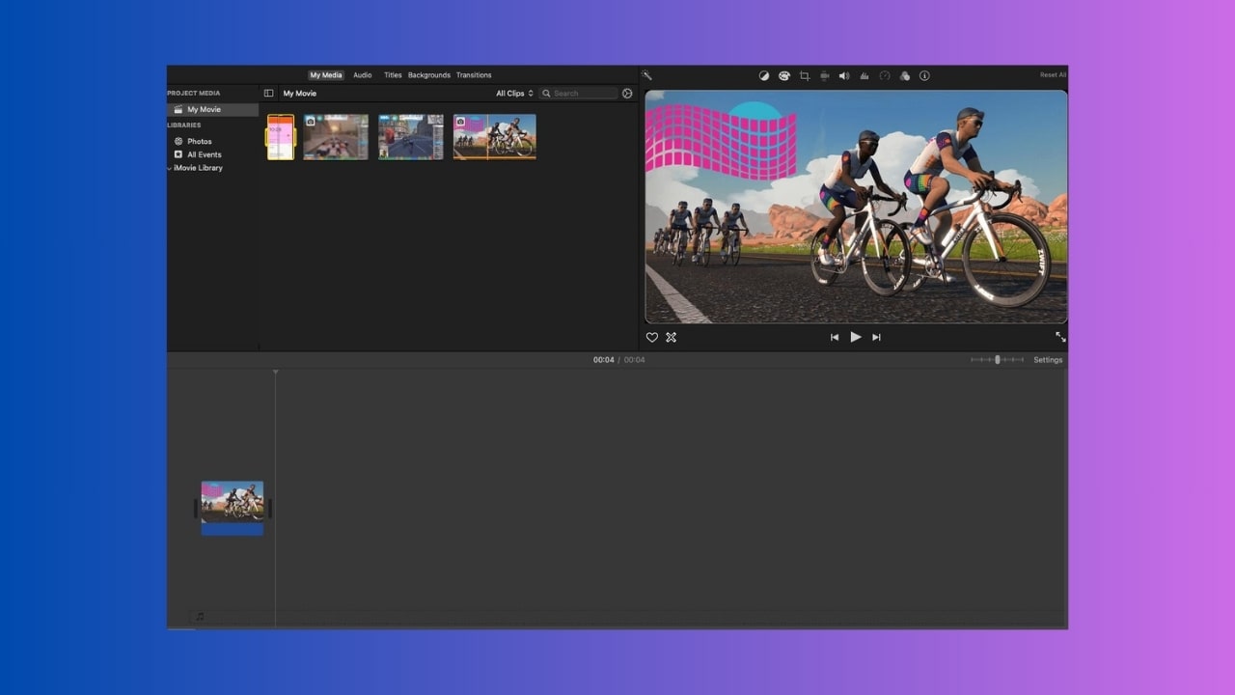Click the magic wand auto-enhance icon
Viewport: 1235px width, 695px height.
tap(646, 75)
